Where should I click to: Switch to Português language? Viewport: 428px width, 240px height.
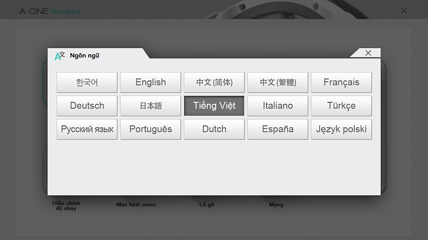(151, 129)
